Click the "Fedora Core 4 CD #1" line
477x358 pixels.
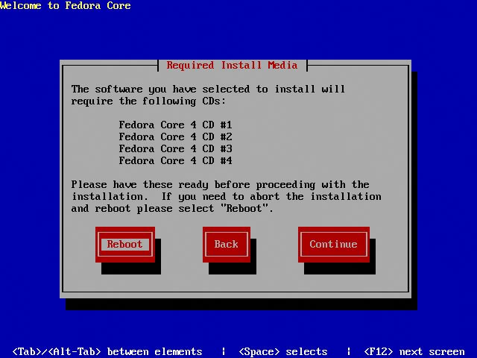pyautogui.click(x=176, y=125)
